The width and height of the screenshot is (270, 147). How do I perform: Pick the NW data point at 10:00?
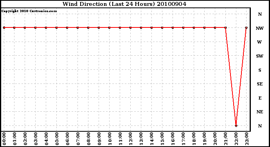point(109,27)
